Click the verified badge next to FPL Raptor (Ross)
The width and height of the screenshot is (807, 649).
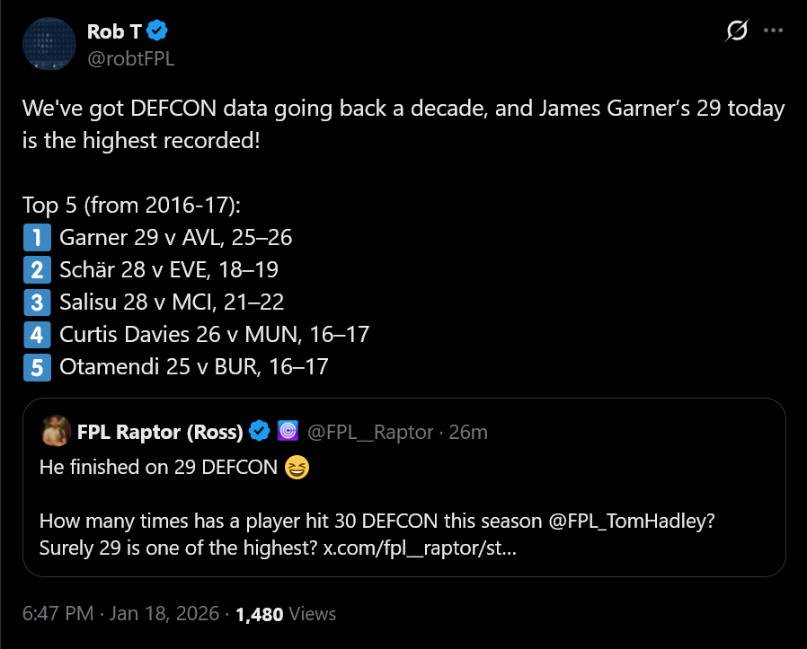(260, 432)
